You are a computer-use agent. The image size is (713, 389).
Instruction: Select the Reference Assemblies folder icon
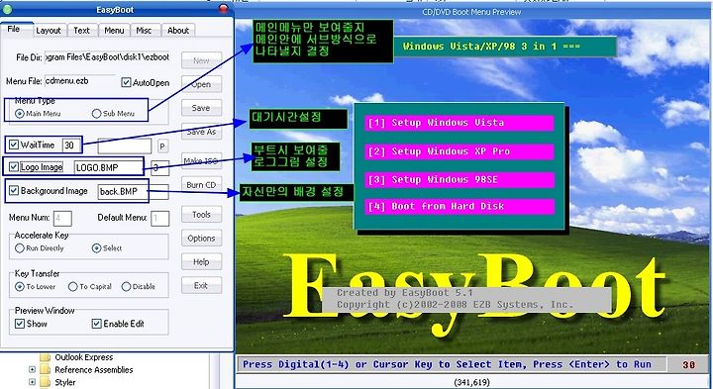coord(45,370)
